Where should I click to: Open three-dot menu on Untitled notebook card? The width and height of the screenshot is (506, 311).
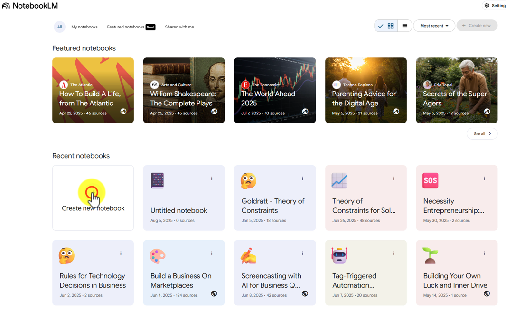(x=212, y=178)
